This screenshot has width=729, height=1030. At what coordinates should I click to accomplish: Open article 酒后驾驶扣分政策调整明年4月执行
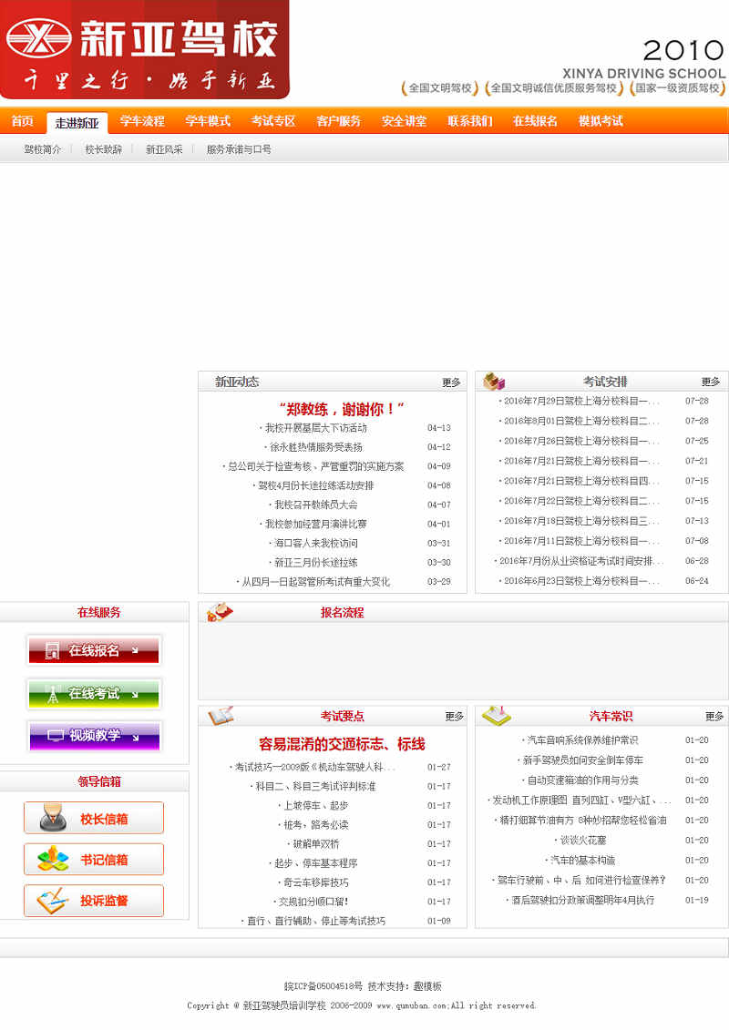tap(582, 900)
